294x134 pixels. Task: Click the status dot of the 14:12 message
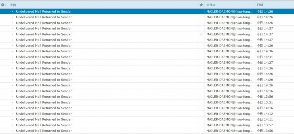tap(12, 114)
